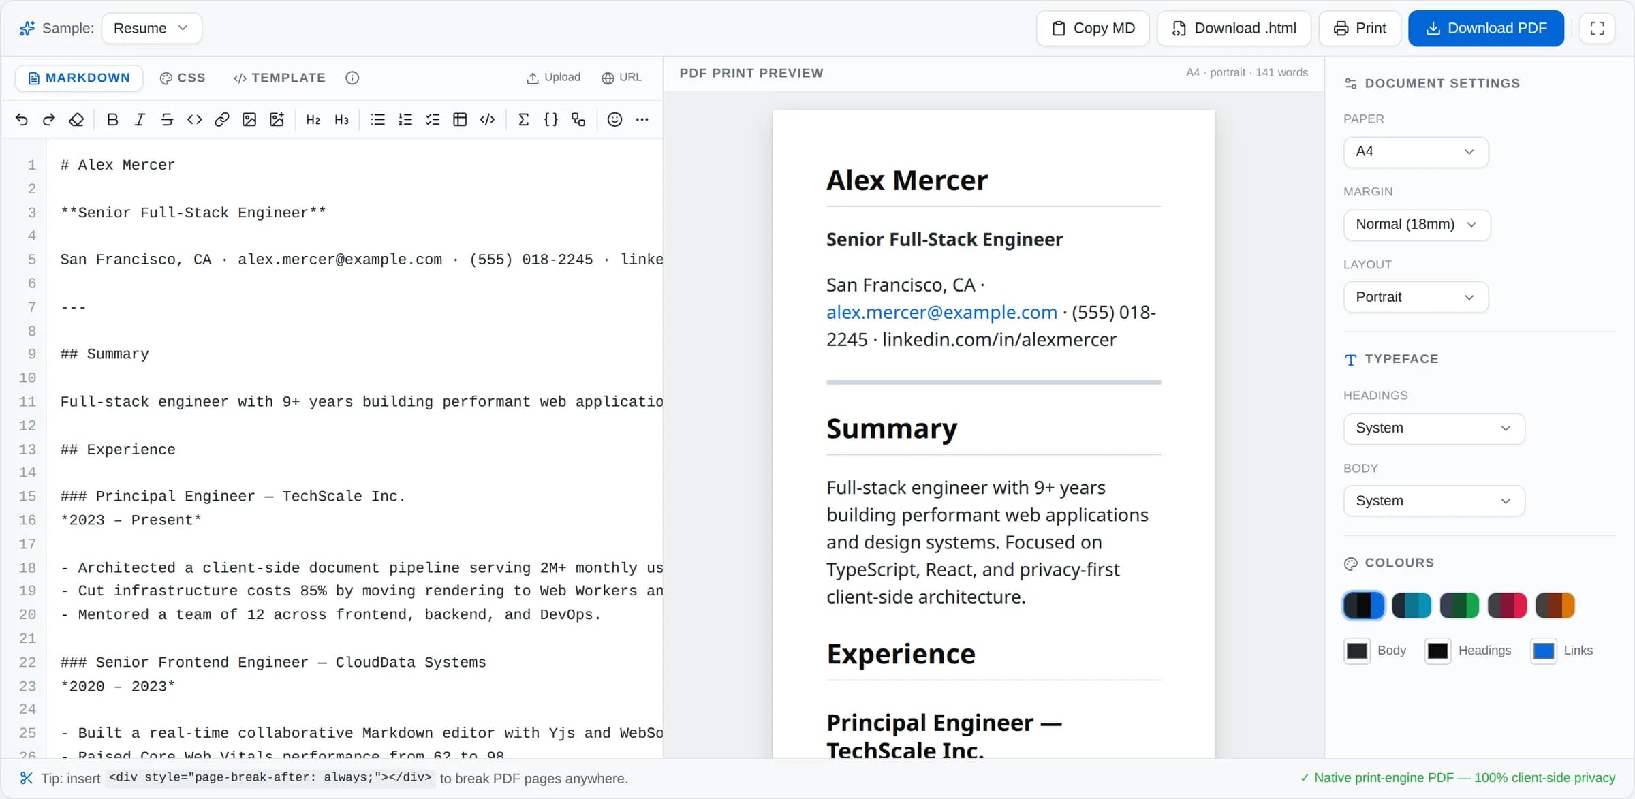The height and width of the screenshot is (799, 1635).
Task: Switch to the Markdown tab
Action: tap(79, 78)
